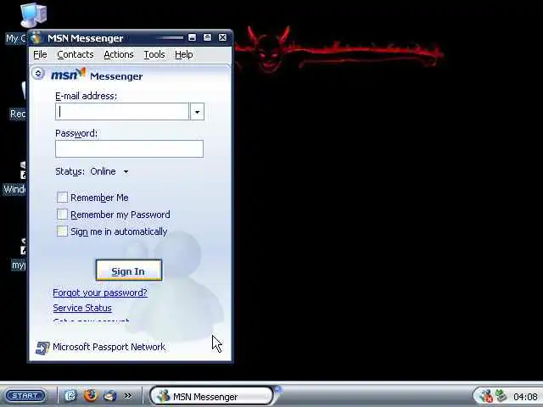This screenshot has width=543, height=407.
Task: Click the 04:08 system clock
Action: click(525, 397)
